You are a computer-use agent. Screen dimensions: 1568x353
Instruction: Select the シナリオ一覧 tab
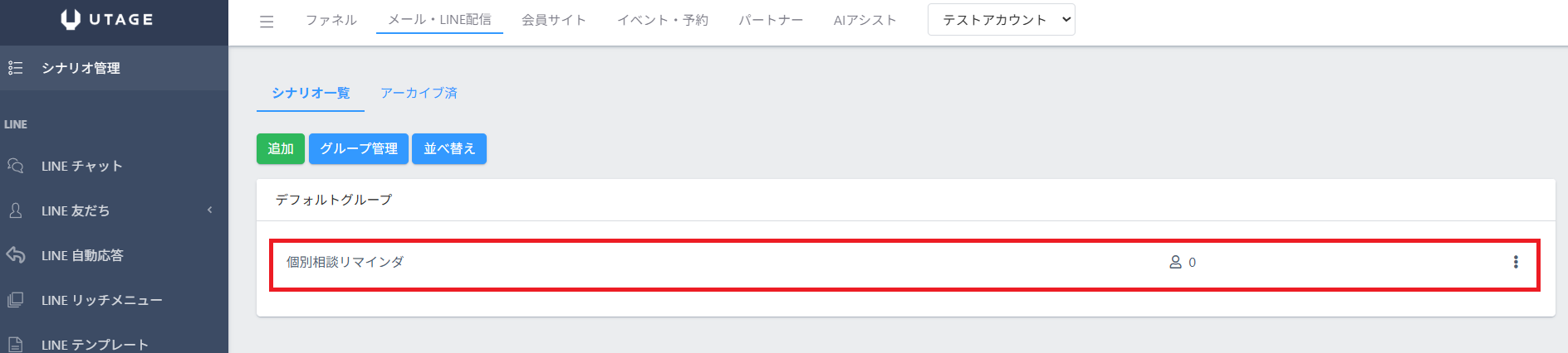(x=311, y=93)
